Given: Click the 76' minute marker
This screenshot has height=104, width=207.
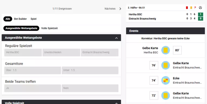Looking at the screenshot, I should pyautogui.click(x=154, y=65).
